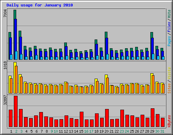Click the 'Hits' legend label
Screen dimensions: 173x135
pos(169,14)
